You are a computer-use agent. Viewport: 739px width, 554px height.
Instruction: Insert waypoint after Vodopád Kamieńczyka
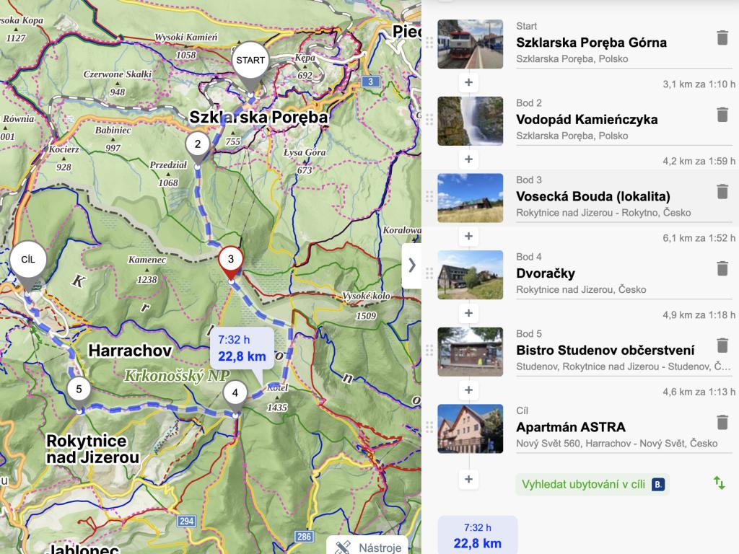coord(468,159)
